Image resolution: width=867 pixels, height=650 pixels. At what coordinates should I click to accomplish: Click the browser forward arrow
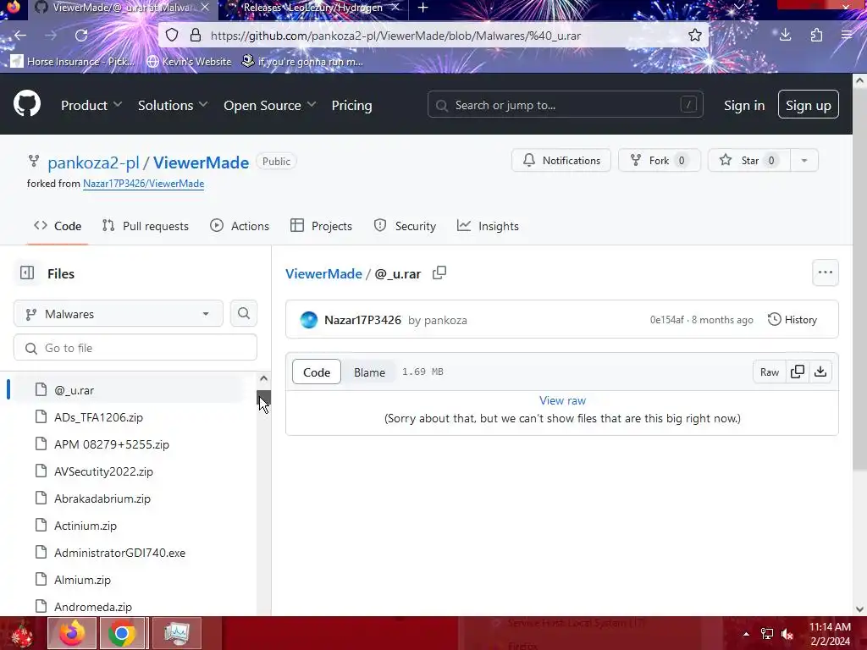point(50,36)
